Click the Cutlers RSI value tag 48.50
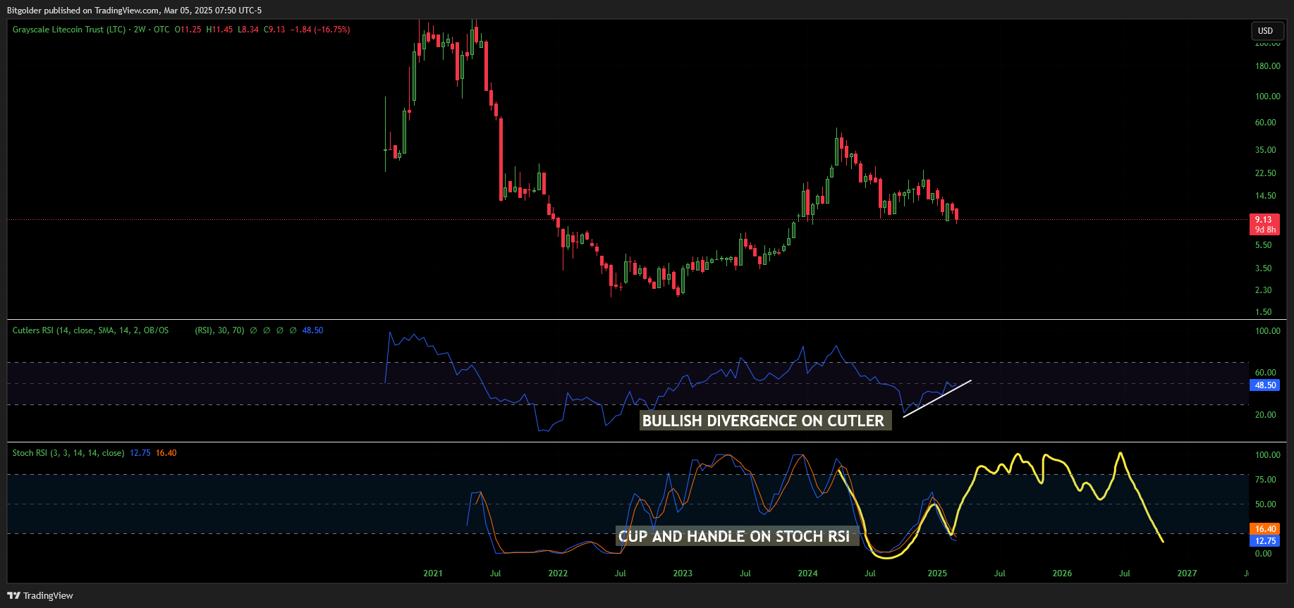 pos(1265,385)
